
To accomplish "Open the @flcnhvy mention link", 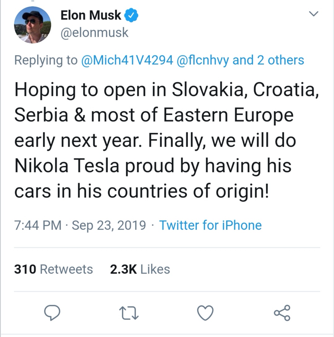I will coord(203,60).
